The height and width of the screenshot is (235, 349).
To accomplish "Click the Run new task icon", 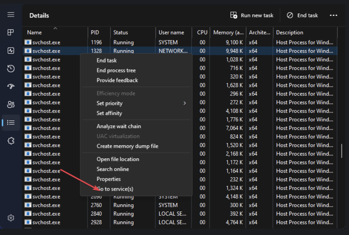I will click(234, 15).
